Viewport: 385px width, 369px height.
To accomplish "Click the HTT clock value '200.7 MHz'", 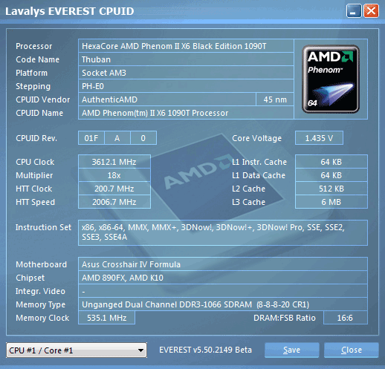I will pyautogui.click(x=114, y=189).
